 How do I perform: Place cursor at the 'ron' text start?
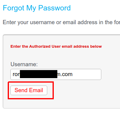(13, 74)
